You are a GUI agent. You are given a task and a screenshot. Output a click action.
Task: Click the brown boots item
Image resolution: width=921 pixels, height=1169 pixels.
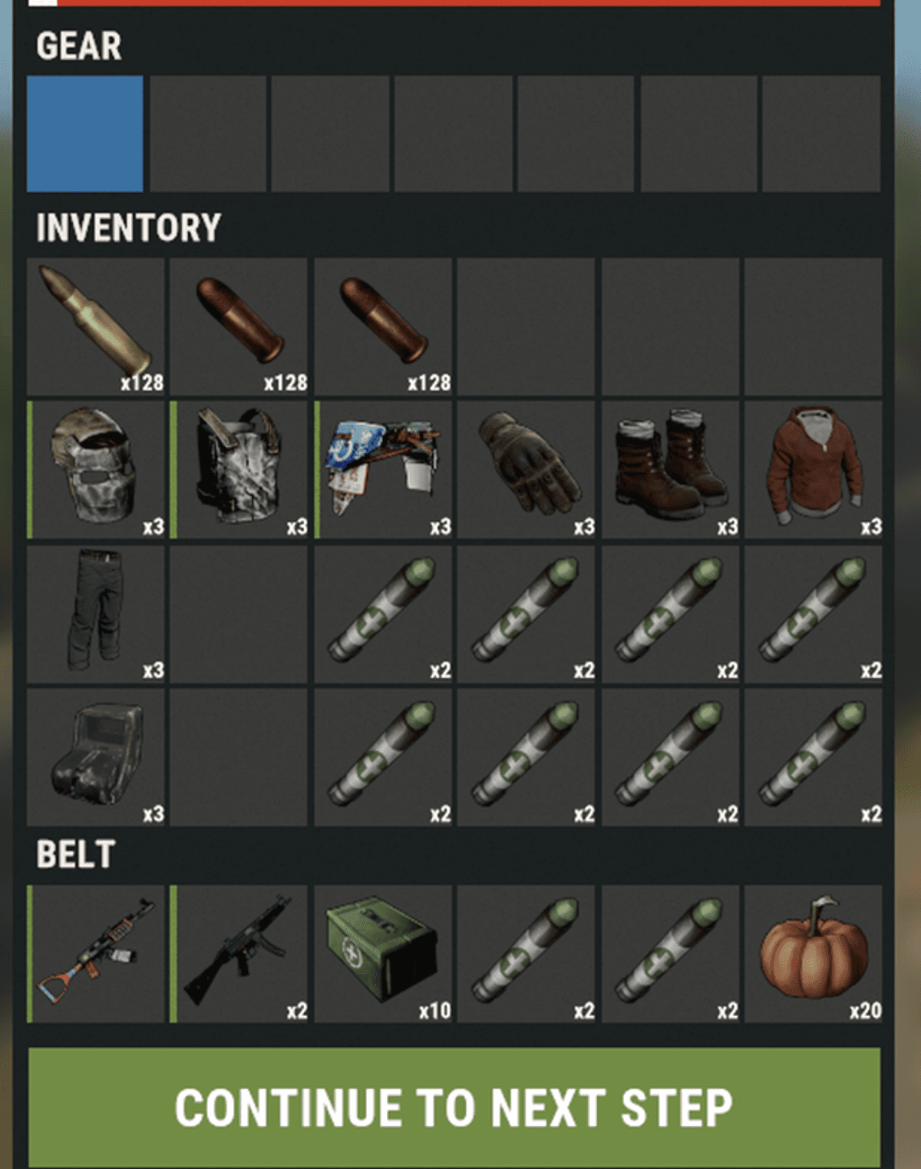(670, 469)
